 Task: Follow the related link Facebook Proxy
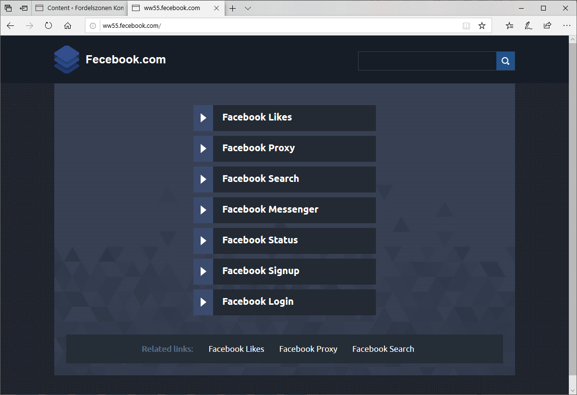pyautogui.click(x=308, y=349)
